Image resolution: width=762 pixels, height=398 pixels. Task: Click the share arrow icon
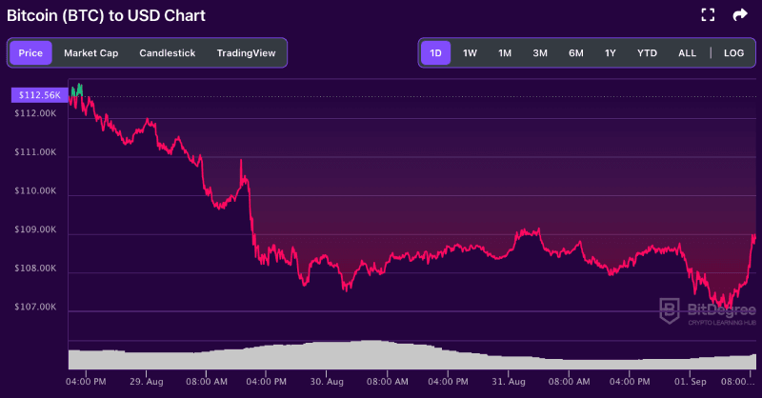[740, 15]
